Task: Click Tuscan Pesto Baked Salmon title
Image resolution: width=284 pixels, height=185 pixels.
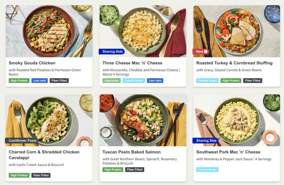Action: point(131,152)
